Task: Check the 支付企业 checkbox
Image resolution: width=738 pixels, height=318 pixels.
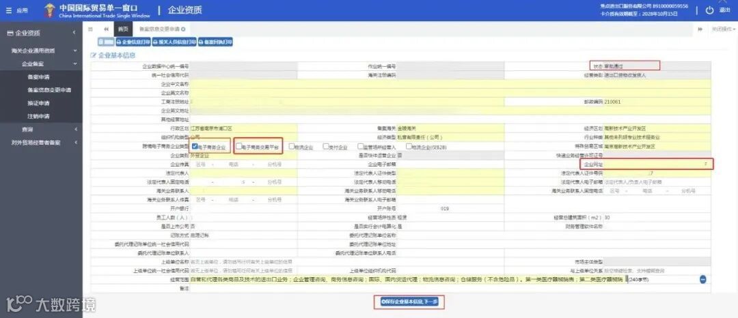Action: (x=326, y=146)
